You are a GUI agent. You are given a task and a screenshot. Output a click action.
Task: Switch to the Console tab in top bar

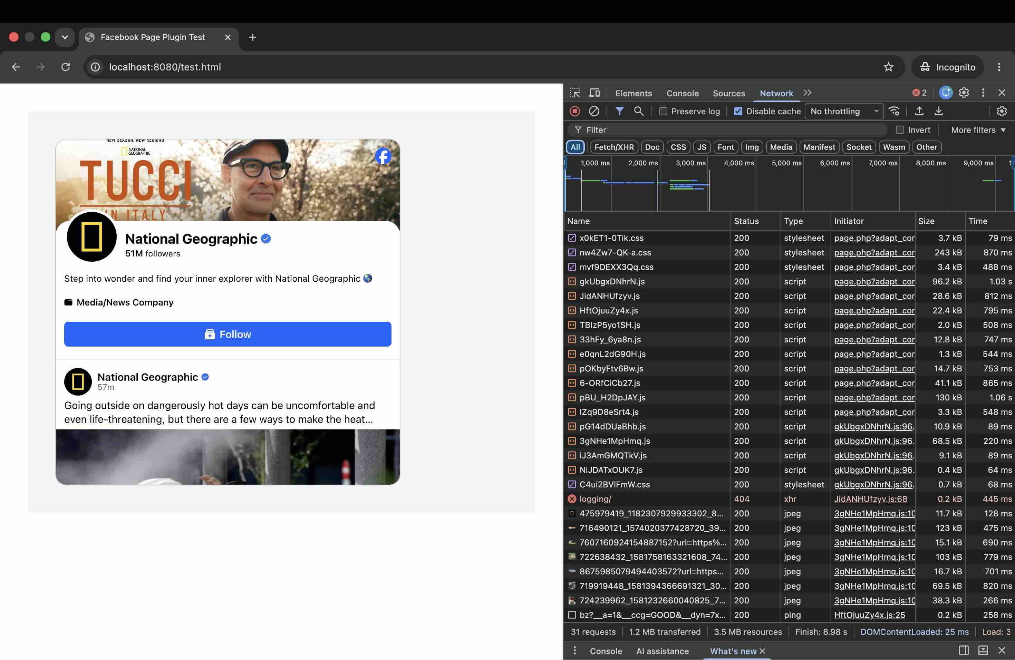[x=682, y=93]
